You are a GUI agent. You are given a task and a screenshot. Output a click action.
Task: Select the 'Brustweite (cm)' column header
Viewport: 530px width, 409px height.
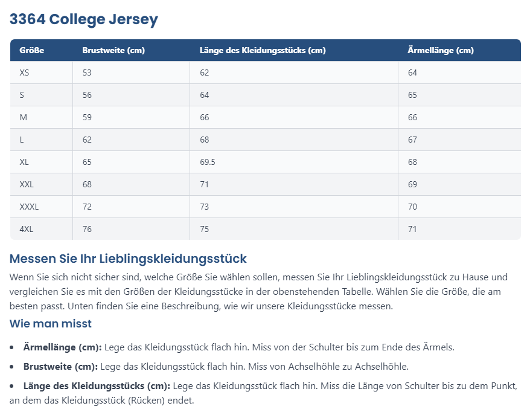[x=113, y=51]
